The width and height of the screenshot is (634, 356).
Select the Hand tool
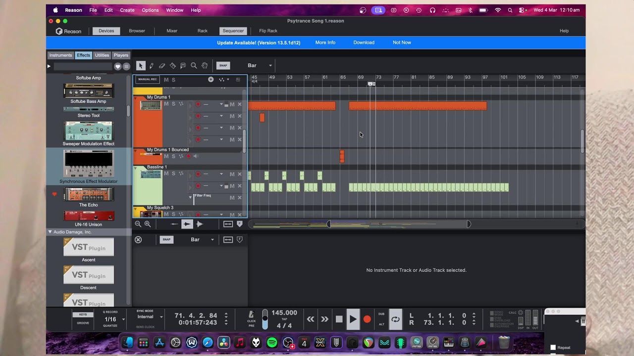(x=205, y=66)
